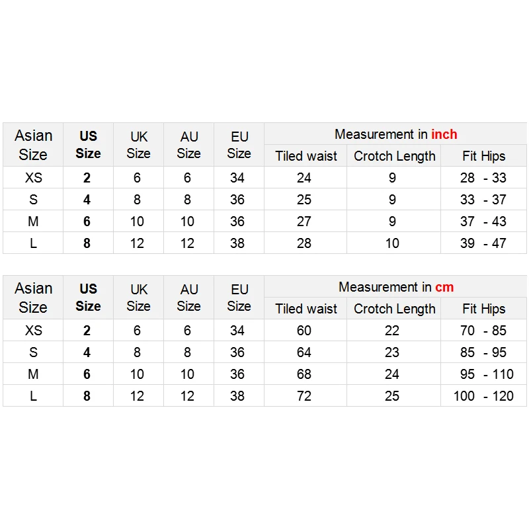Select tiled waist value 72 in cm table
Viewport: 529px width, 529px height.
[304, 396]
